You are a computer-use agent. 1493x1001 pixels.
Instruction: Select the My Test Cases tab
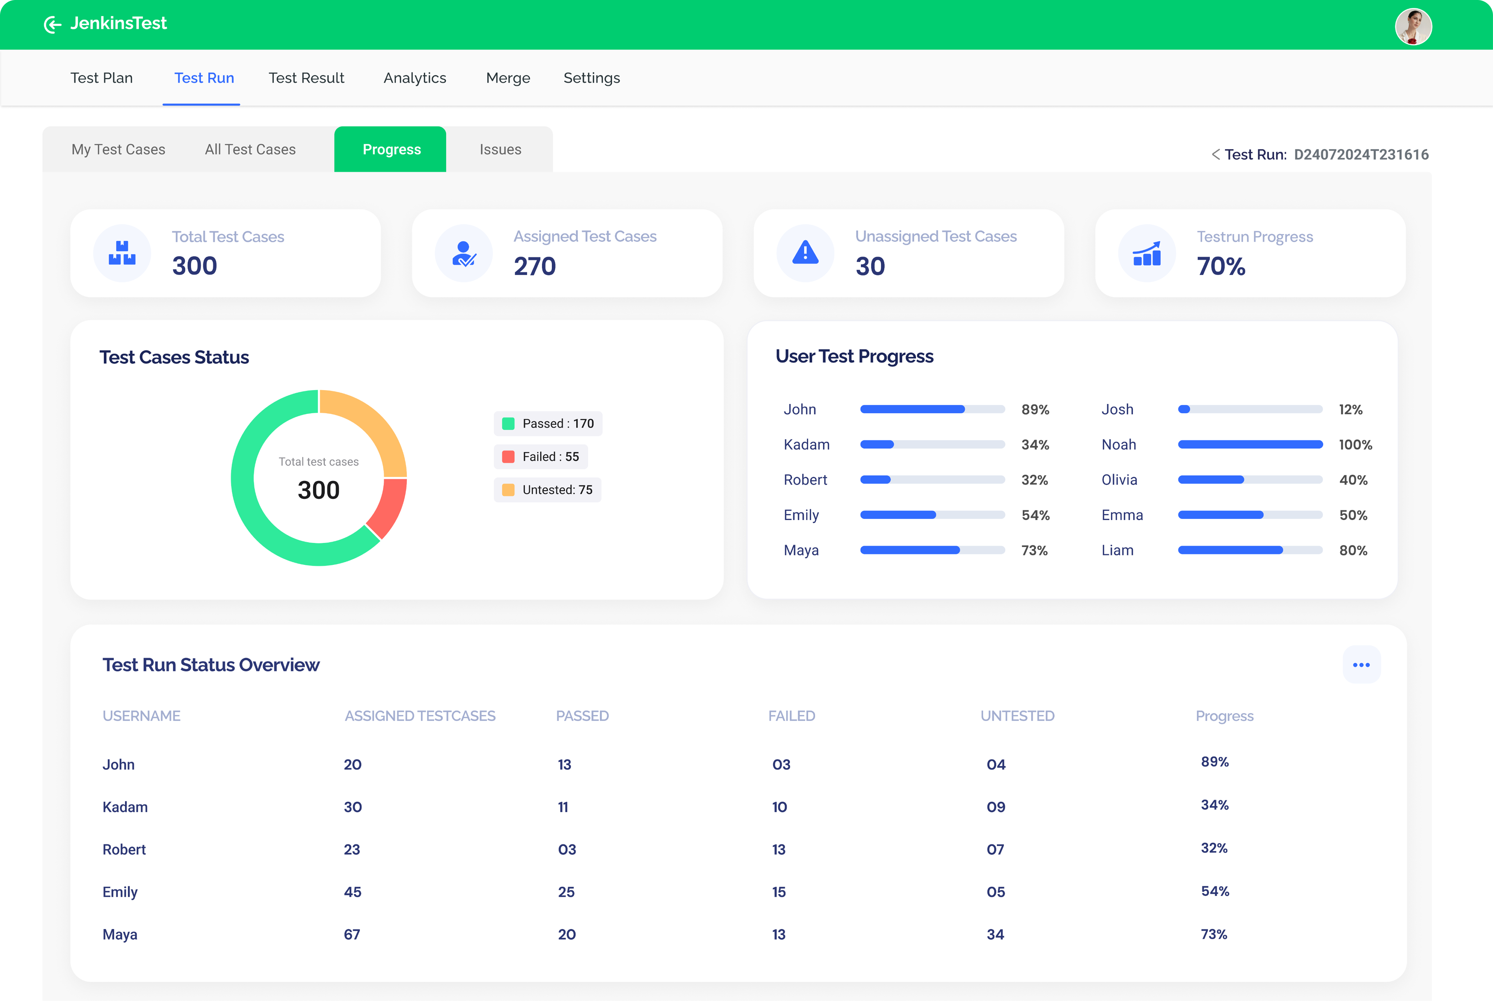(118, 149)
